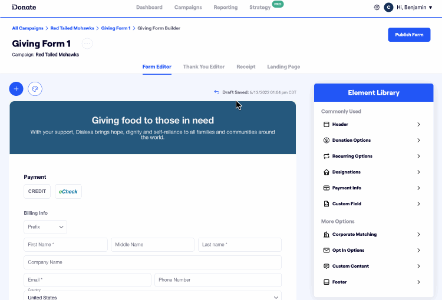Open the palette theme styling button
The height and width of the screenshot is (300, 442).
[35, 89]
